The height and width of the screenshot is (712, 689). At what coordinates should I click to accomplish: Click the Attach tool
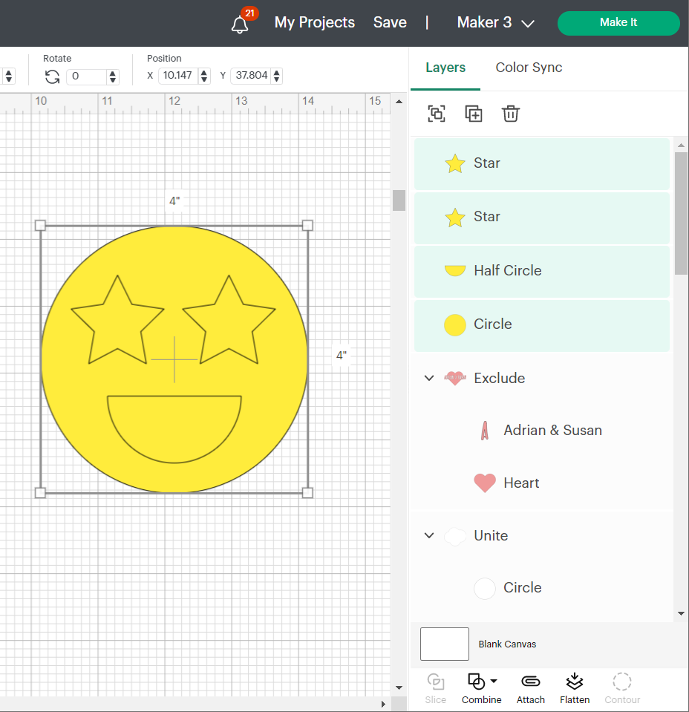pyautogui.click(x=530, y=688)
